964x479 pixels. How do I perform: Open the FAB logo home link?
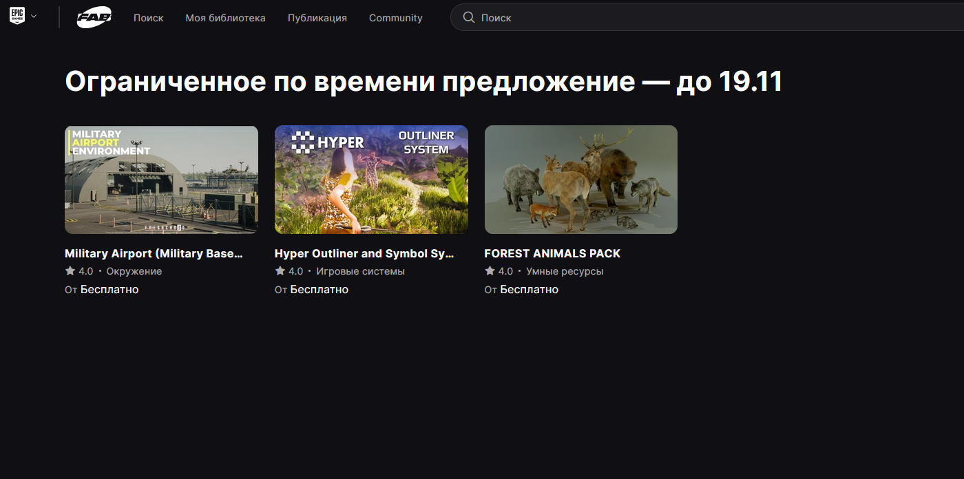coord(94,17)
